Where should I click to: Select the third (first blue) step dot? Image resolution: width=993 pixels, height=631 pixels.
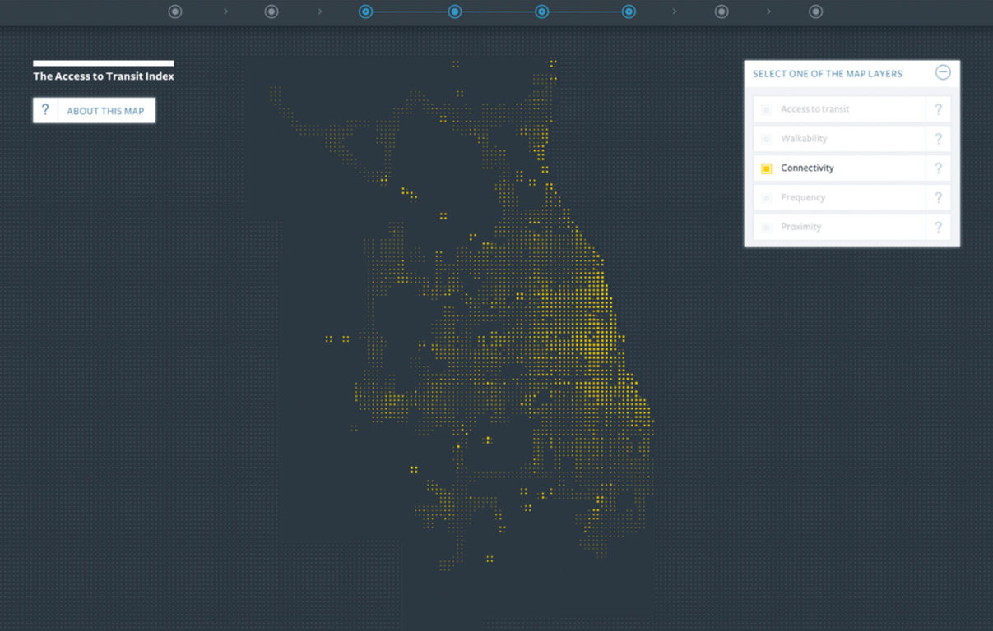point(366,12)
